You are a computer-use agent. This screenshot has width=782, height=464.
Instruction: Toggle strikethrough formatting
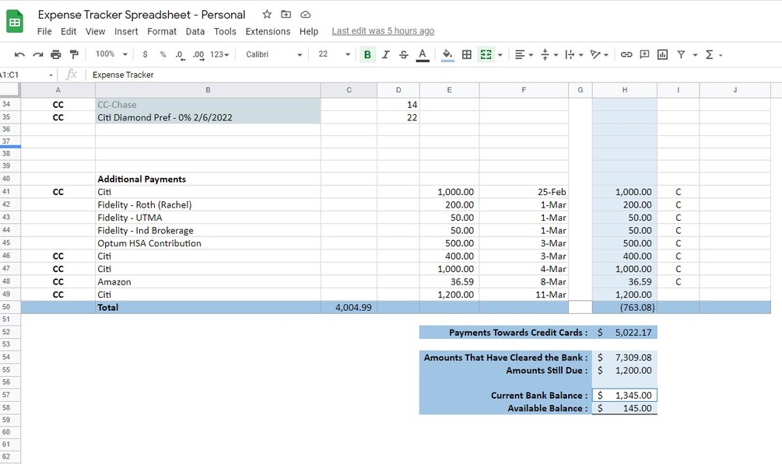(x=404, y=54)
